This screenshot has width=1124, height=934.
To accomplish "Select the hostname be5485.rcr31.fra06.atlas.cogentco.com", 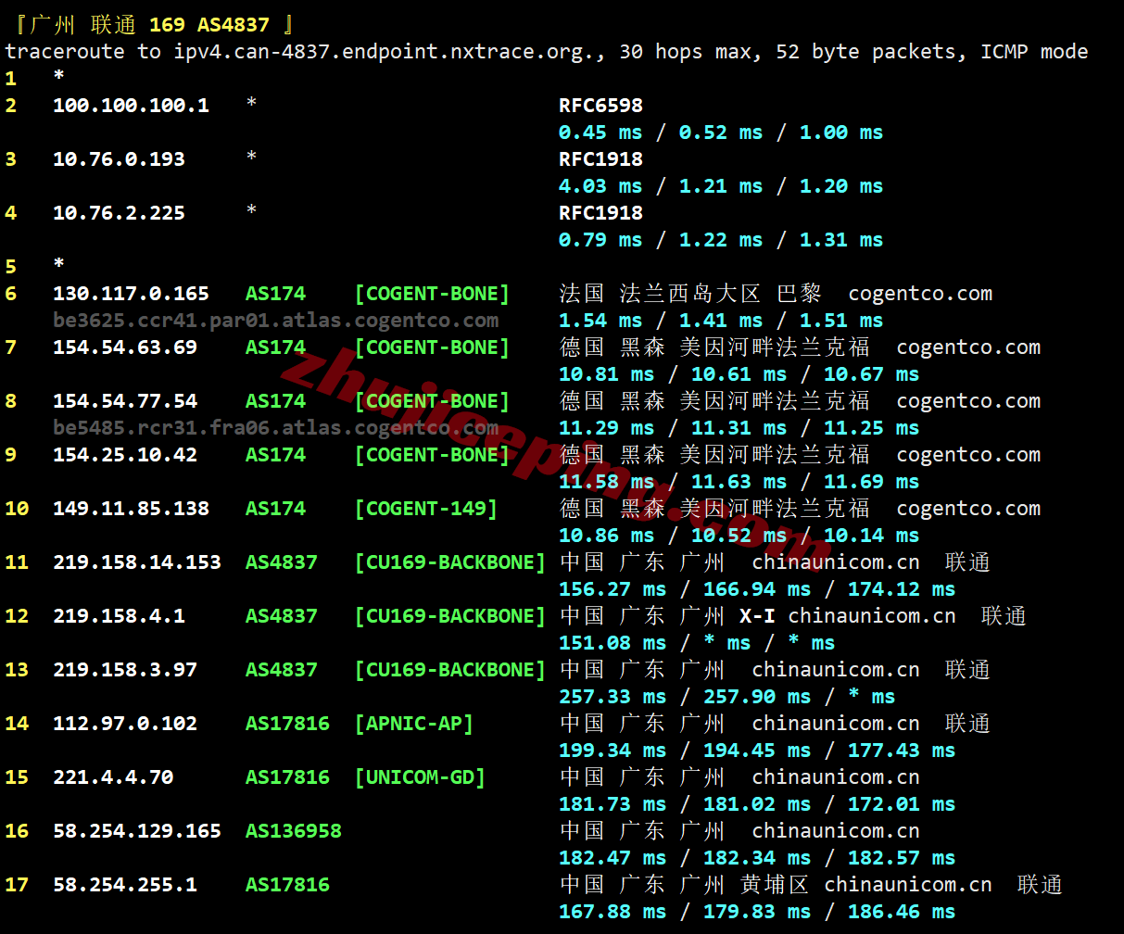I will click(x=275, y=428).
